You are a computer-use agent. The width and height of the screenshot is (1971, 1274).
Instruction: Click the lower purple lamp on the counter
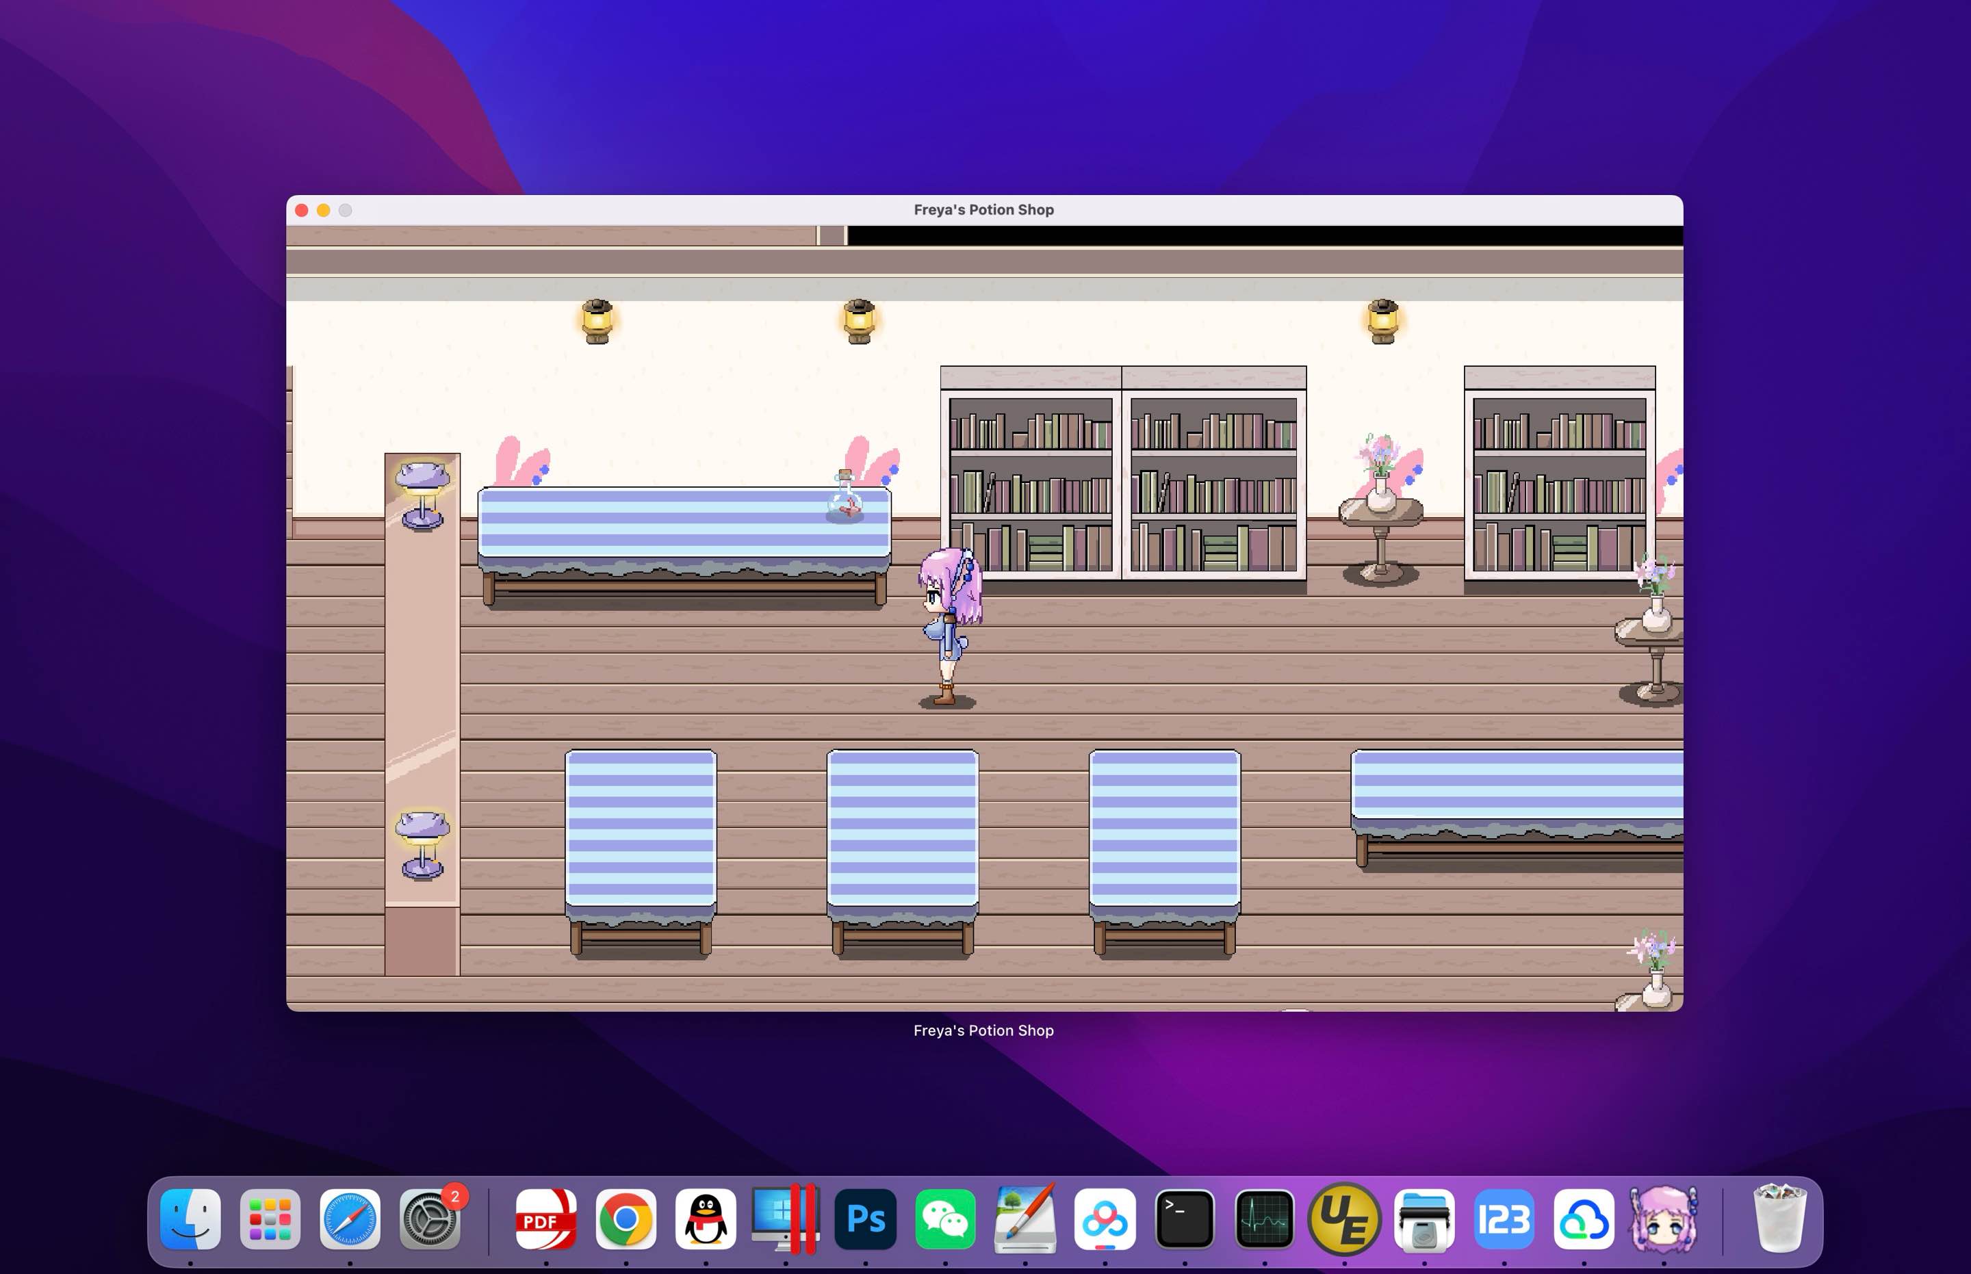(x=423, y=844)
